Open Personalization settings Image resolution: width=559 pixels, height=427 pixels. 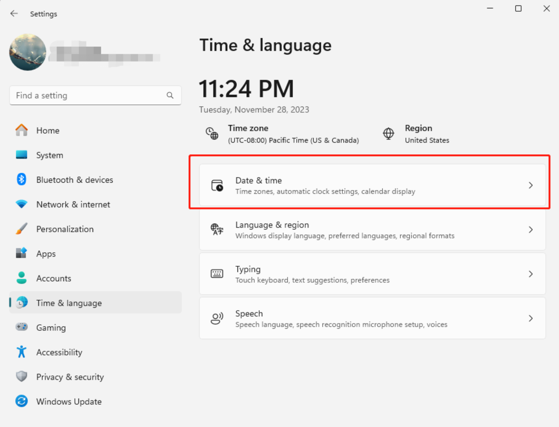(65, 229)
